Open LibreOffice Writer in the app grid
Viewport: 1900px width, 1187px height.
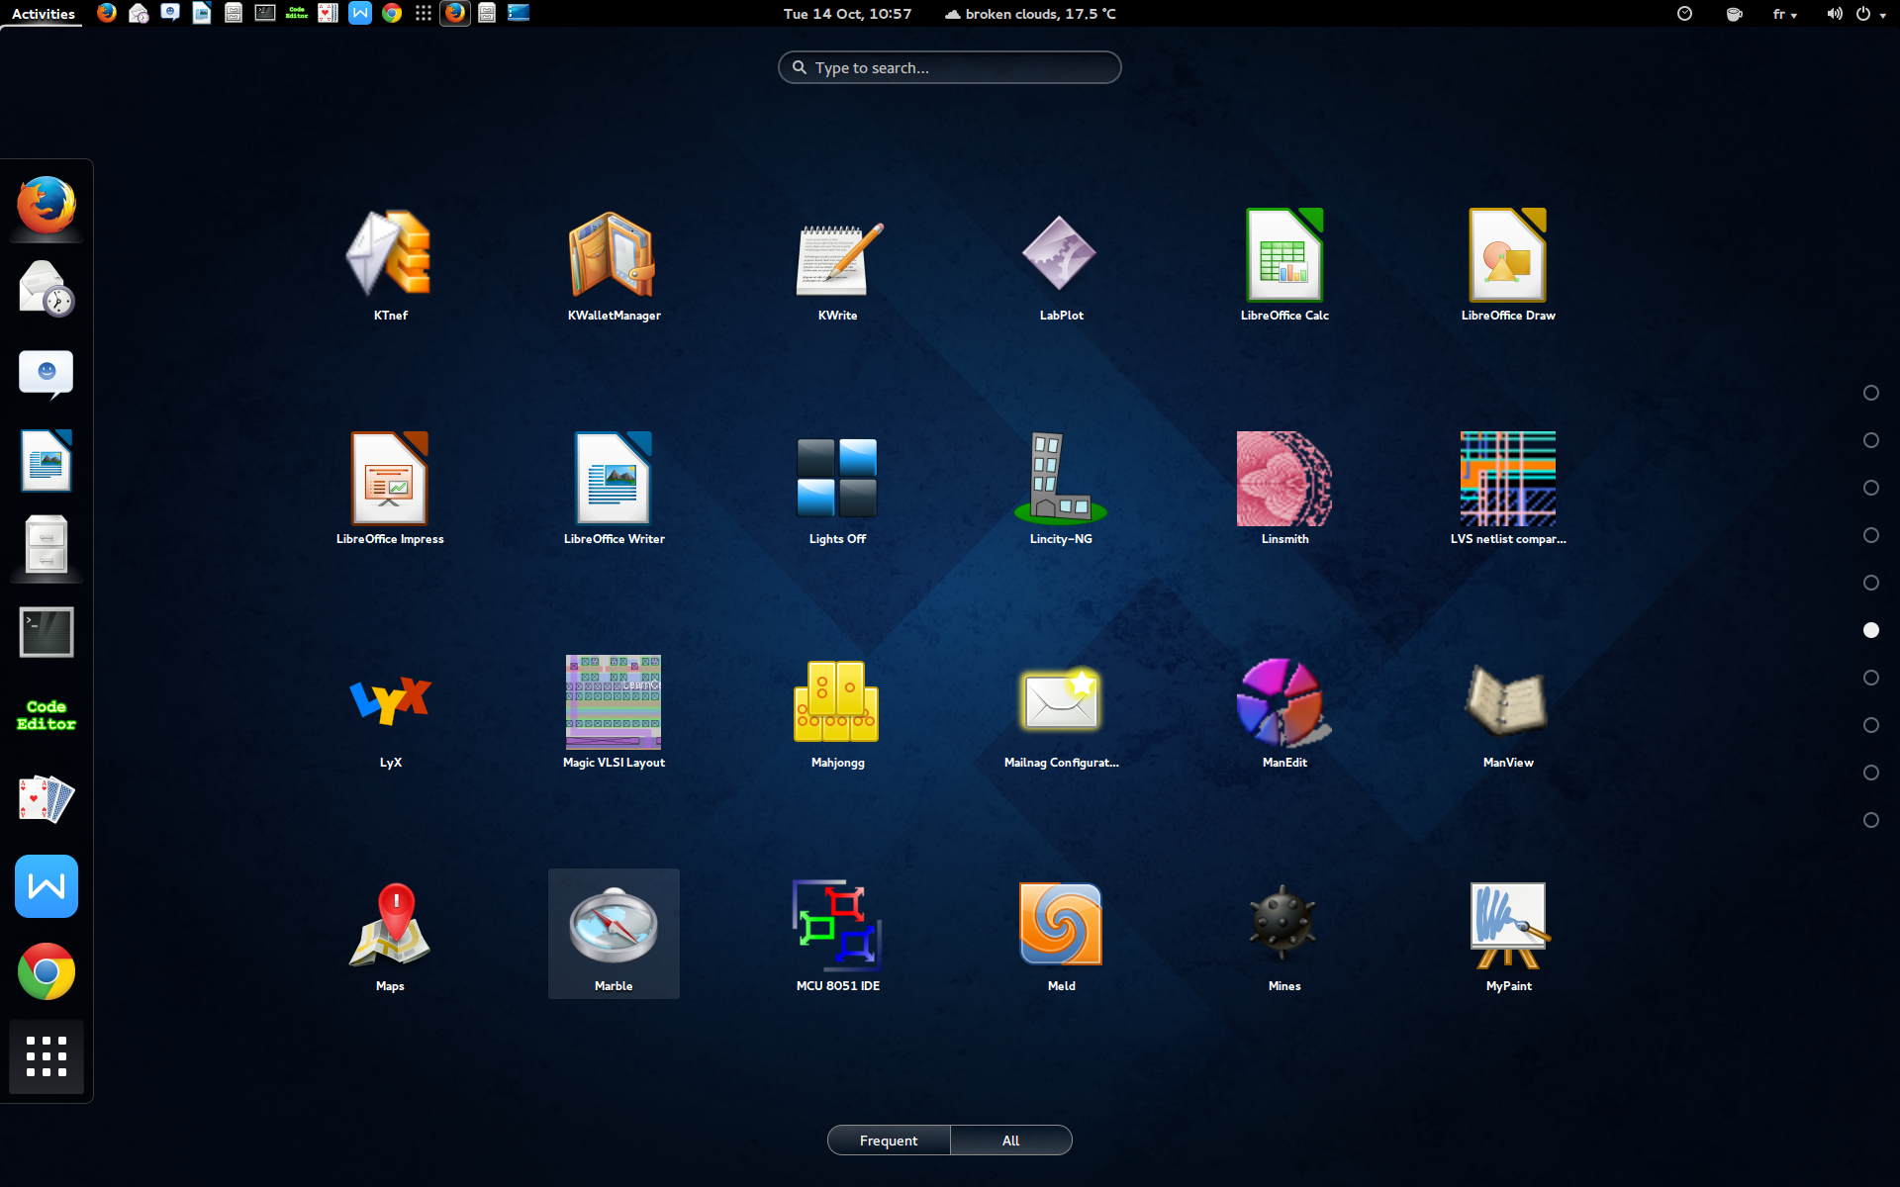(614, 488)
